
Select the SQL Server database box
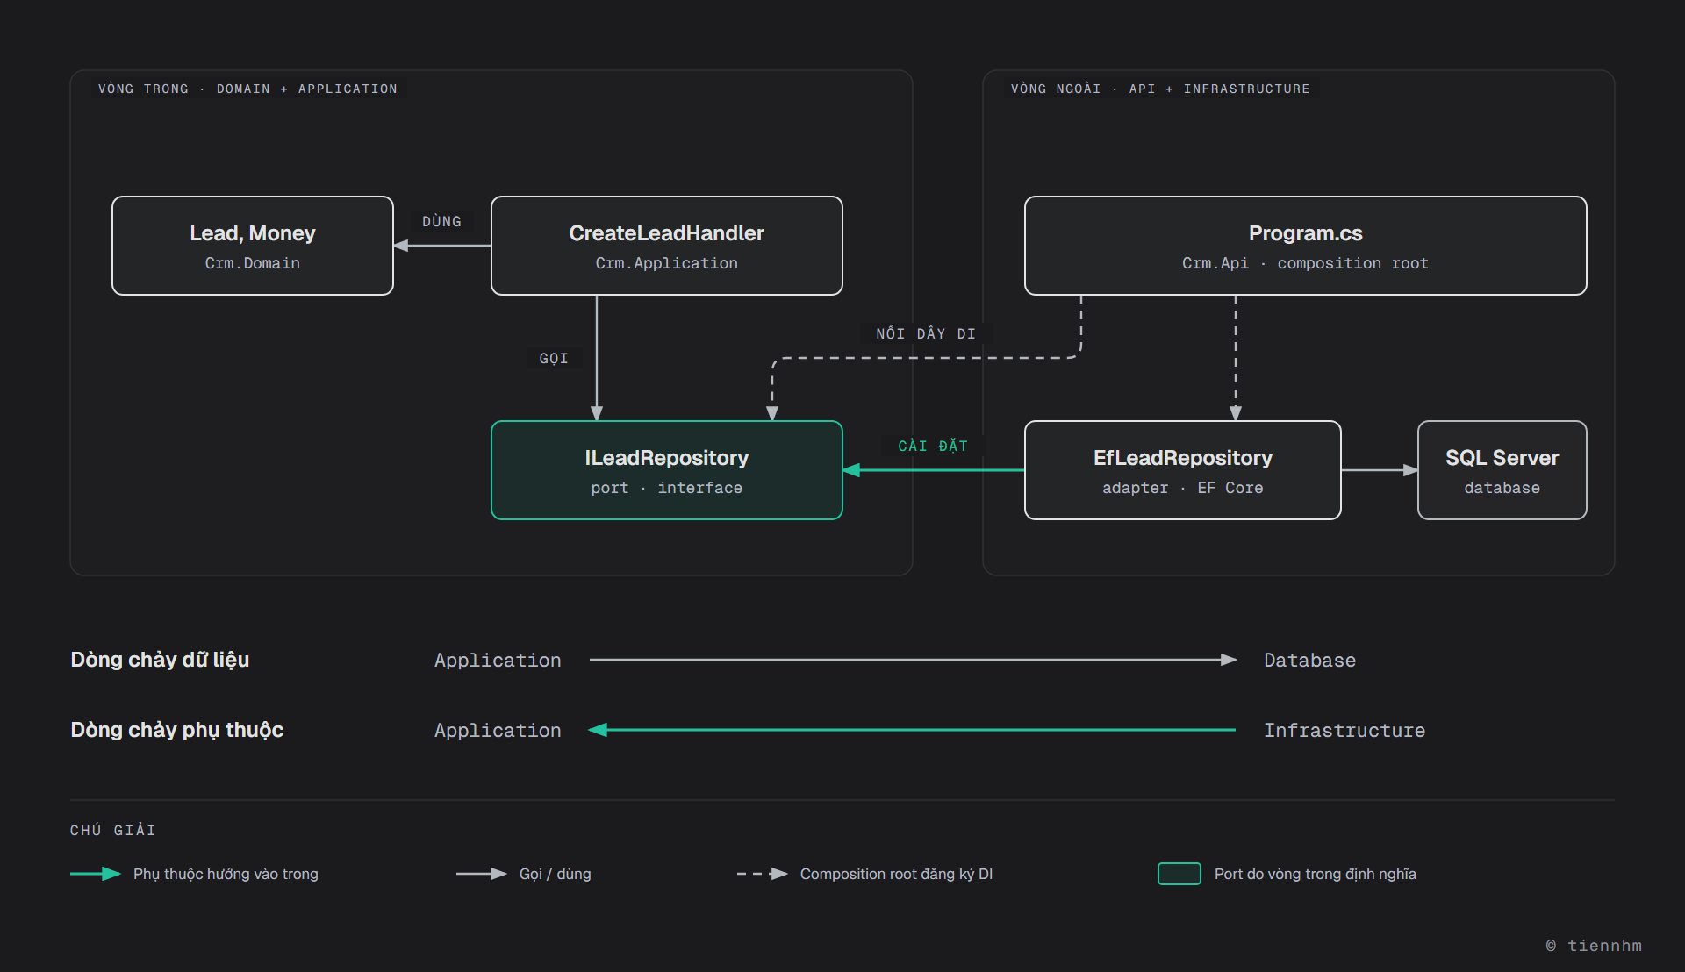point(1502,470)
